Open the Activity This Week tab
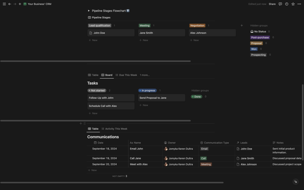Viewport: 304px width, 190px height. point(116,129)
